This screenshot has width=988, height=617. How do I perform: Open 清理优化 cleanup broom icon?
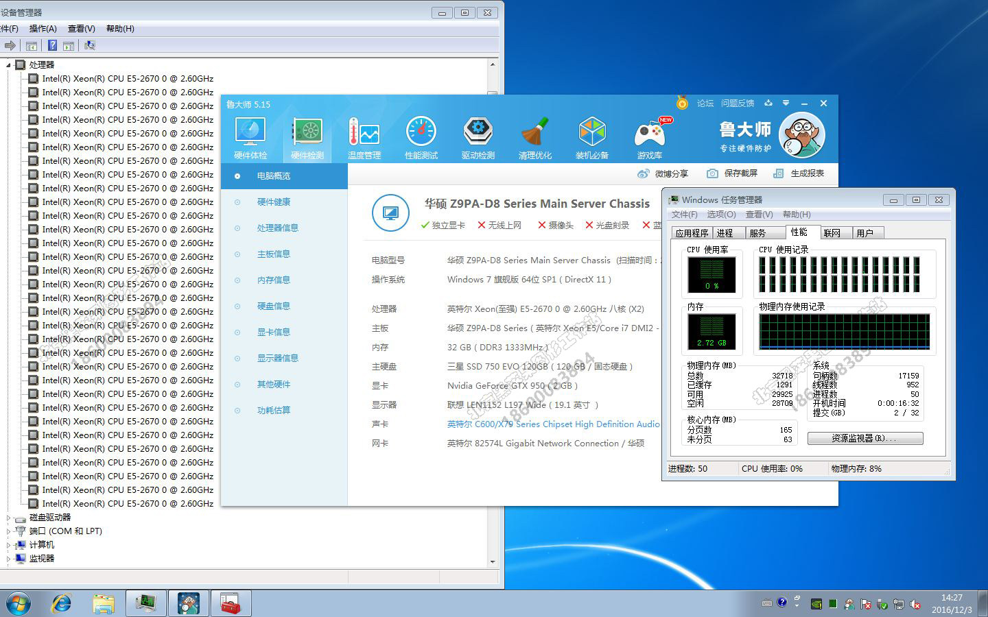point(535,138)
